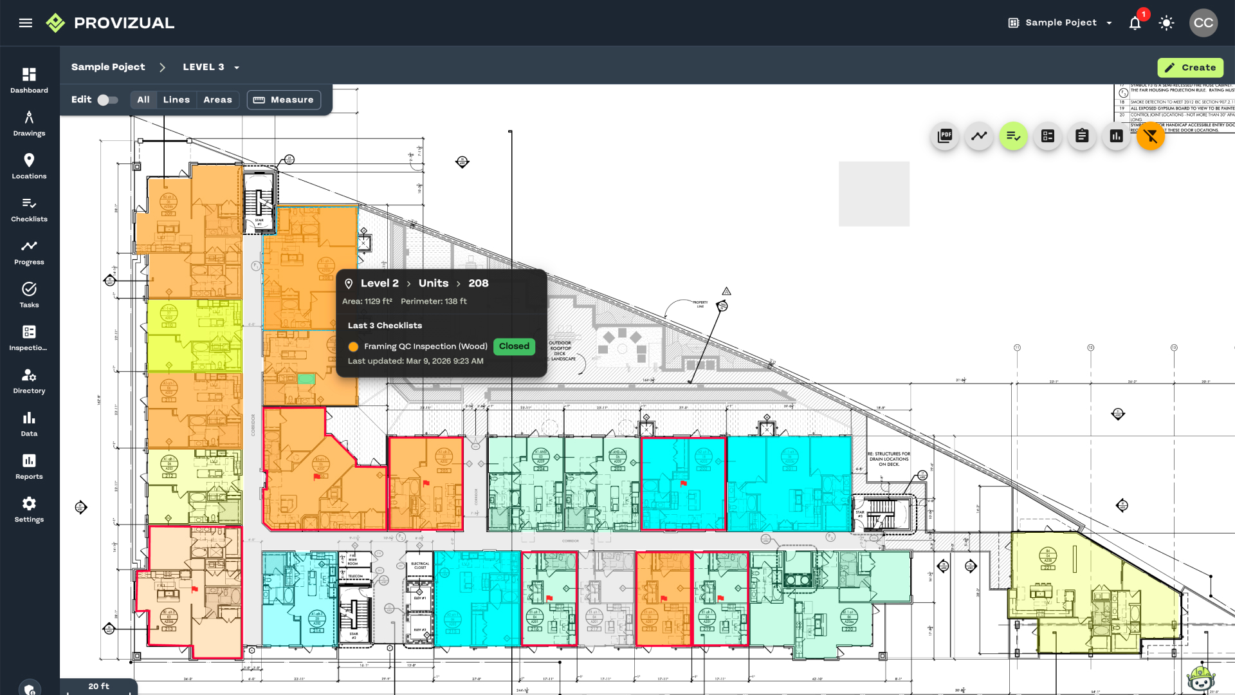1235x695 pixels.
Task: Click the PDF export floating button
Action: pos(945,136)
